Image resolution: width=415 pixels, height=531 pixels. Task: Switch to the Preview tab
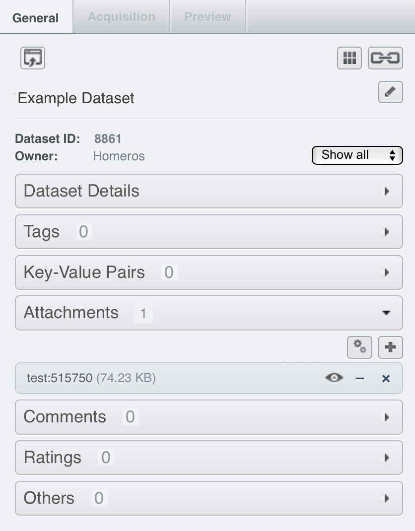click(207, 16)
